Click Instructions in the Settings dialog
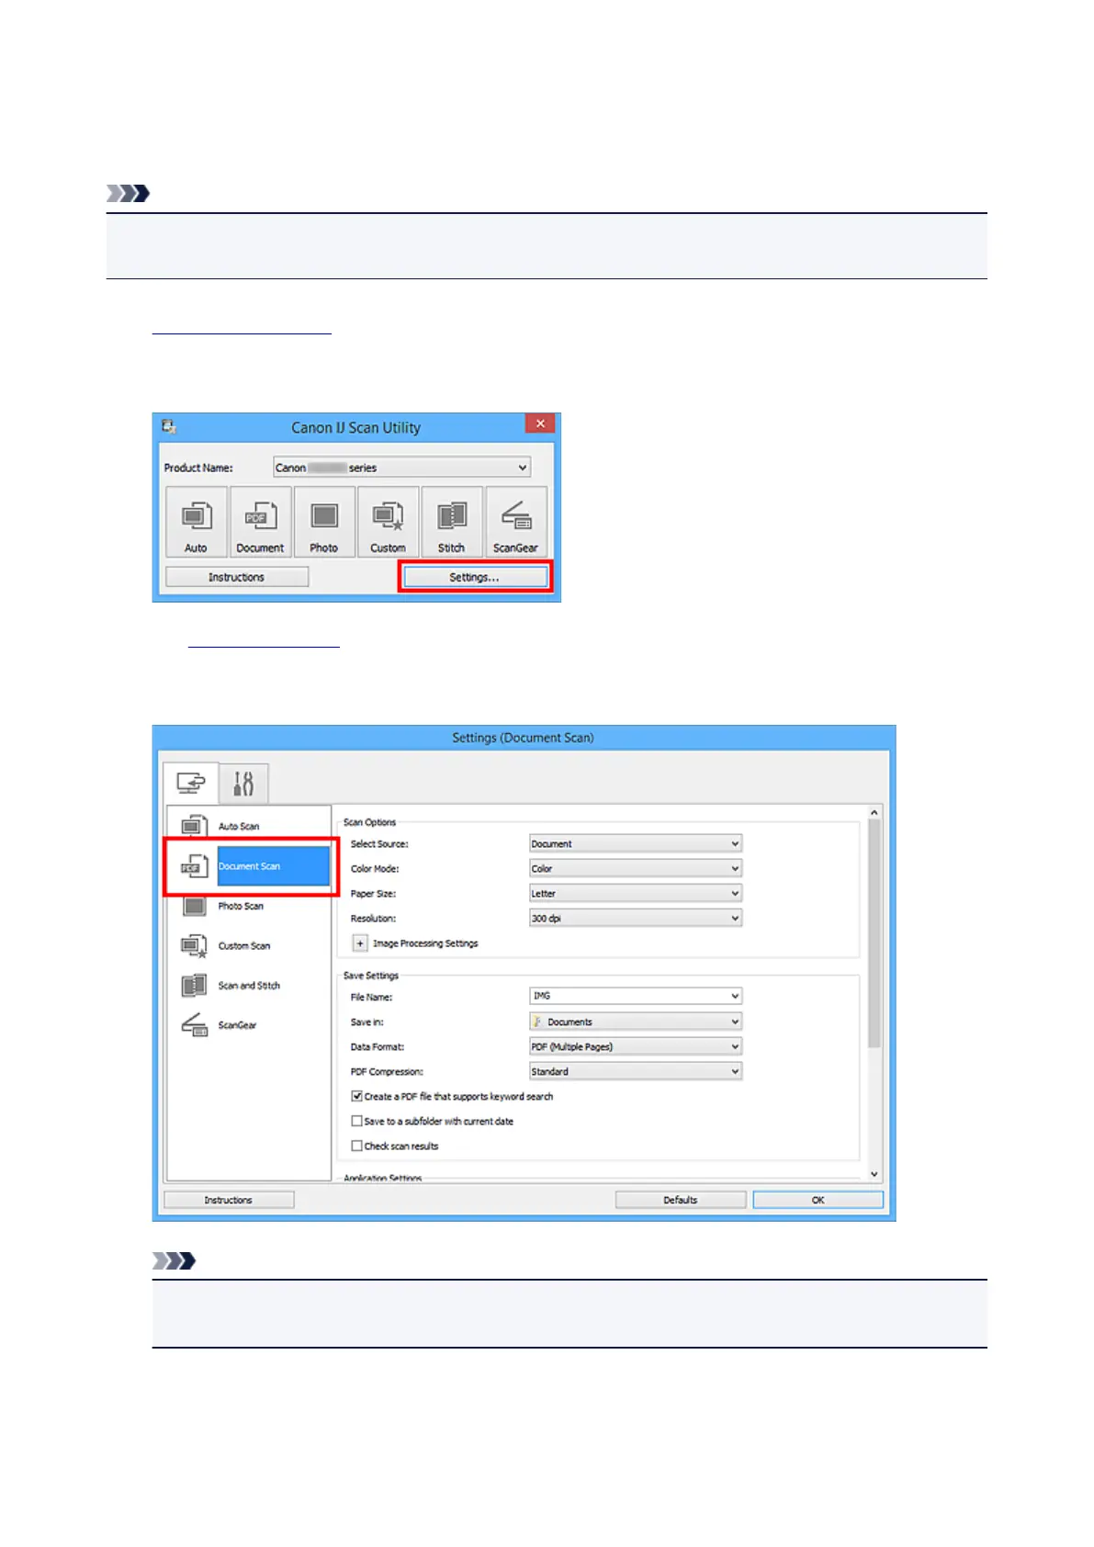Screen dimensions: 1094x1547 [229, 1200]
